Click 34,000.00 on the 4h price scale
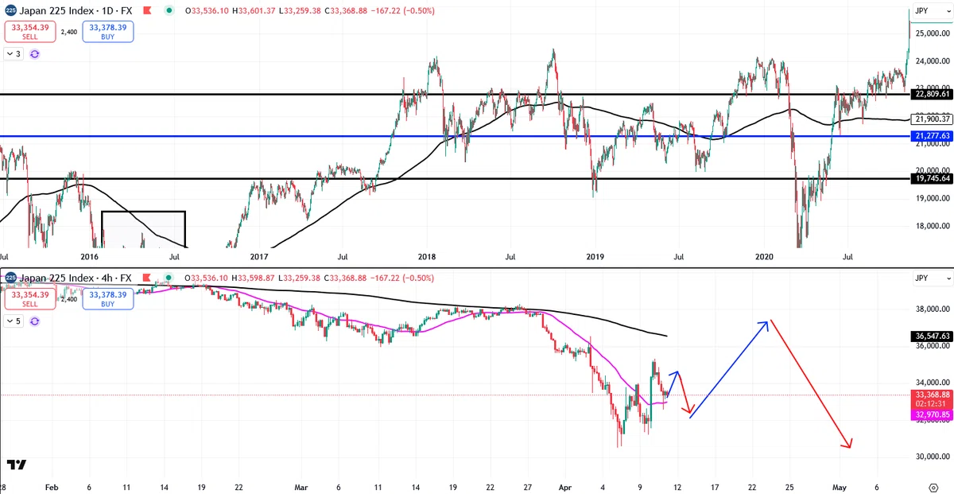Screen dimensions: 954x494 pyautogui.click(x=933, y=383)
